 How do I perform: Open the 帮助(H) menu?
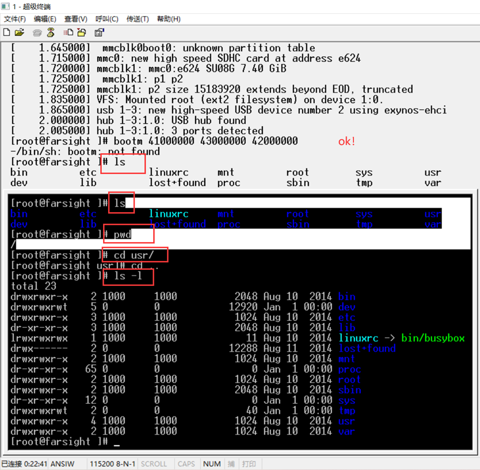[x=169, y=19]
